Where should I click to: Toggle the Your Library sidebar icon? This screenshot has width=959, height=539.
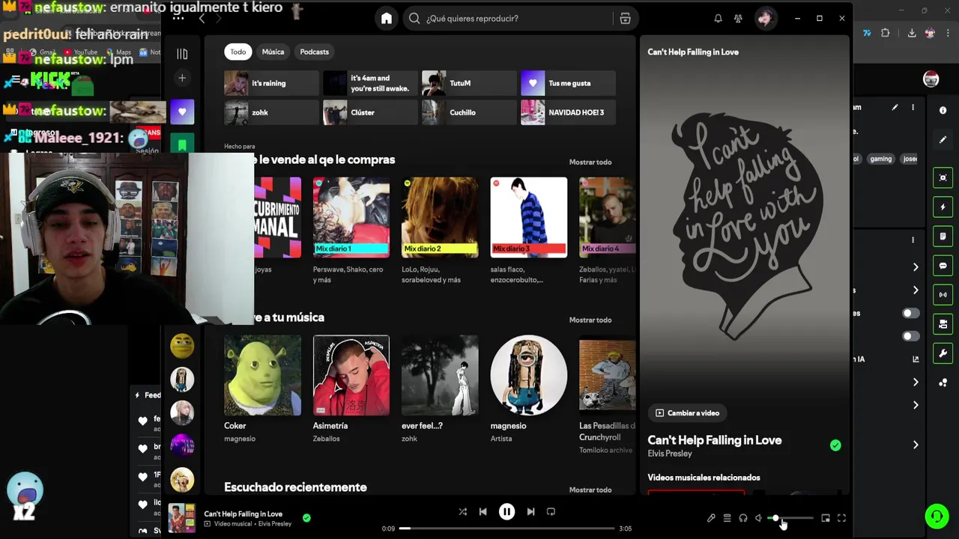point(182,54)
